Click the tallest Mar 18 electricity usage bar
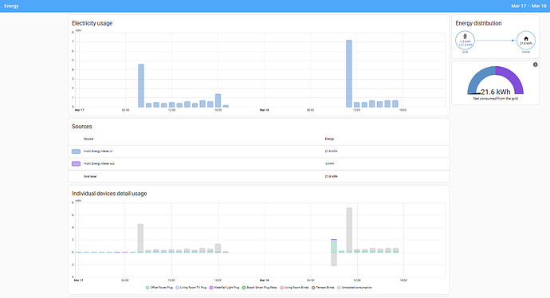 pyautogui.click(x=348, y=73)
